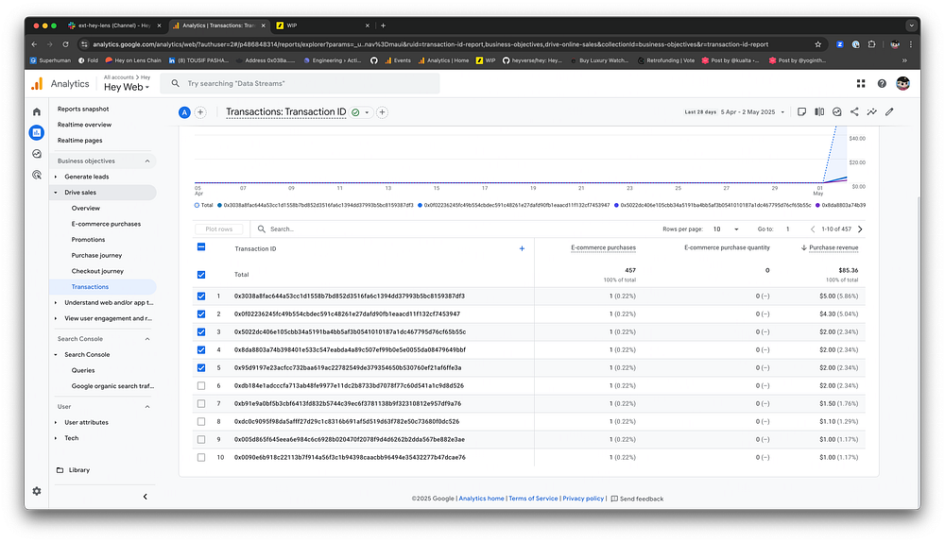The image size is (945, 542).
Task: Open Terms of Service link
Action: (x=533, y=499)
